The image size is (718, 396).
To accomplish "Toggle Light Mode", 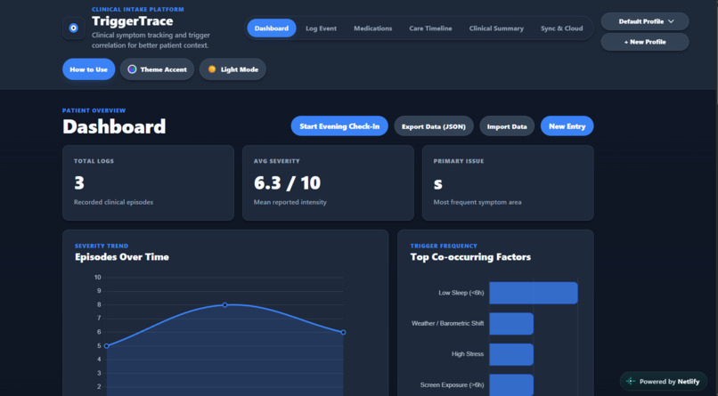I will 233,69.
